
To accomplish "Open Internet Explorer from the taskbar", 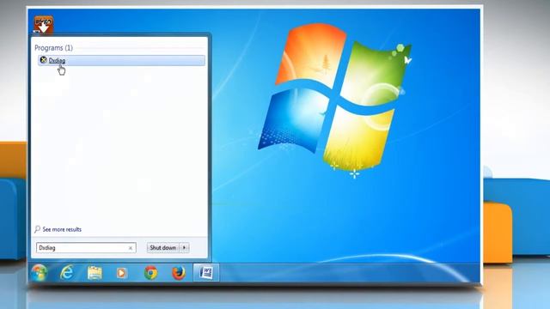I will pyautogui.click(x=66, y=273).
